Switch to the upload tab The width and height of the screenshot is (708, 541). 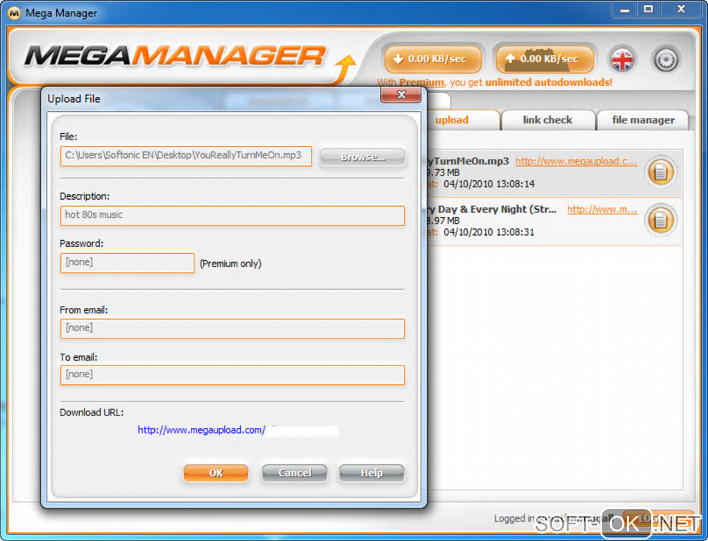452,120
